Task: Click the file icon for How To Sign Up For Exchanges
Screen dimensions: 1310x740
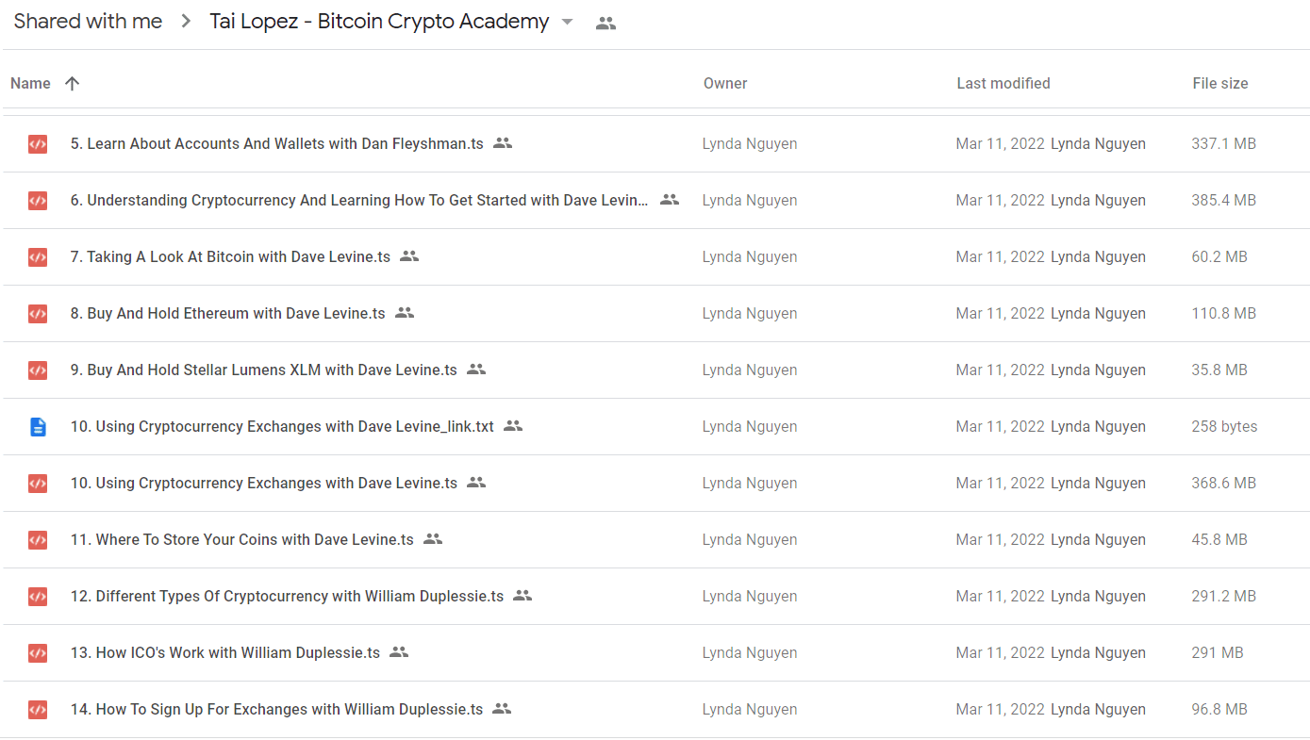Action: click(x=38, y=710)
